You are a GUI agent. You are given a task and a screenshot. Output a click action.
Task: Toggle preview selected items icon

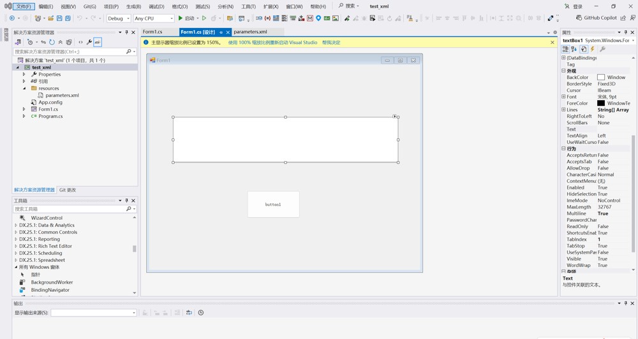pyautogui.click(x=98, y=42)
